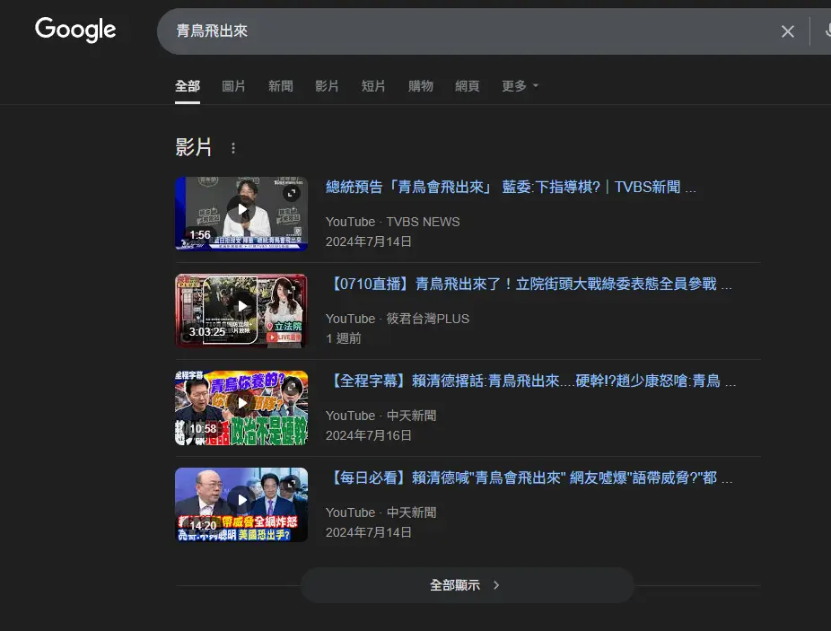Click the 'YouTube · TVBS NEWS' source text
Image resolution: width=831 pixels, height=631 pixels.
[x=393, y=223]
